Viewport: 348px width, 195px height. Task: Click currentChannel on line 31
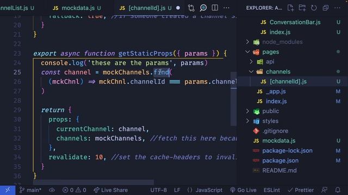click(83, 129)
